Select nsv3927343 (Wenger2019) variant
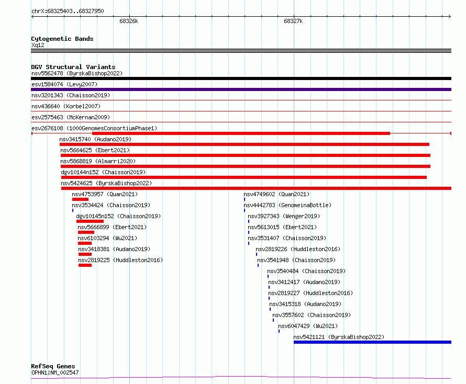The height and width of the screenshot is (384, 466). click(x=284, y=216)
